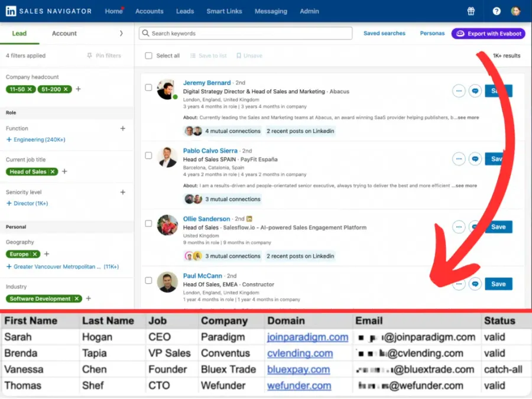Check the Select all checkbox

click(148, 55)
